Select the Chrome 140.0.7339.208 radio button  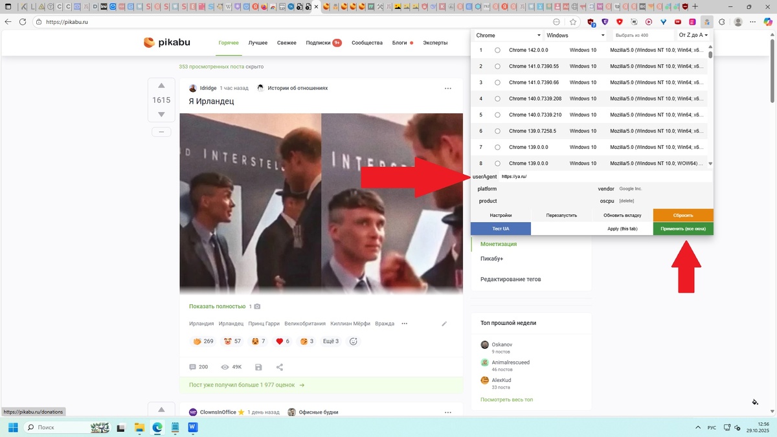pyautogui.click(x=497, y=98)
